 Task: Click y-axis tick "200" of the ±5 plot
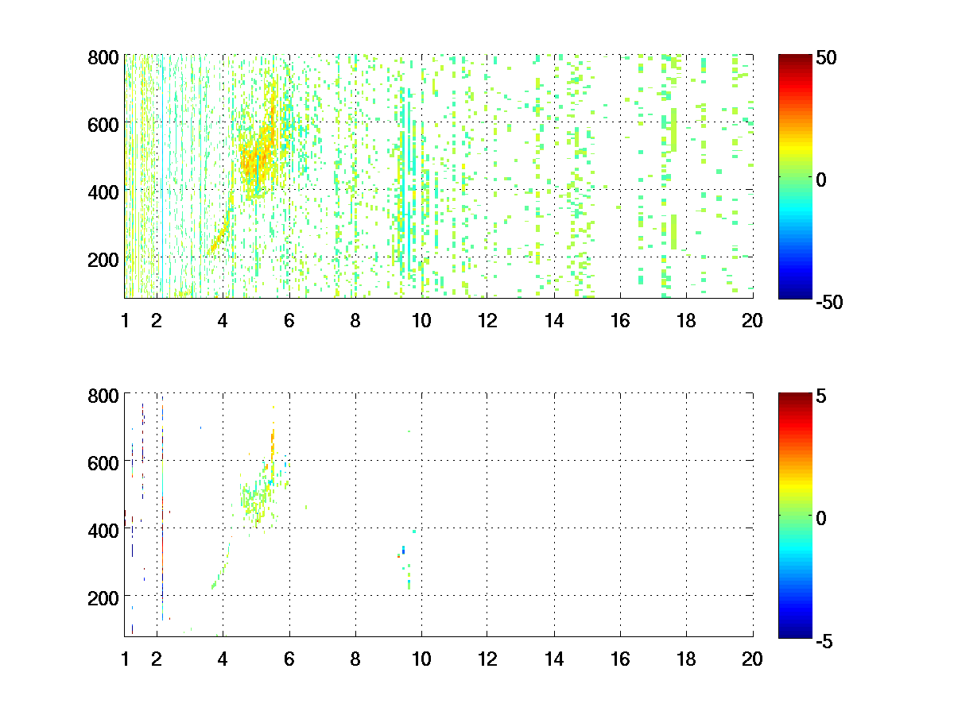(103, 597)
